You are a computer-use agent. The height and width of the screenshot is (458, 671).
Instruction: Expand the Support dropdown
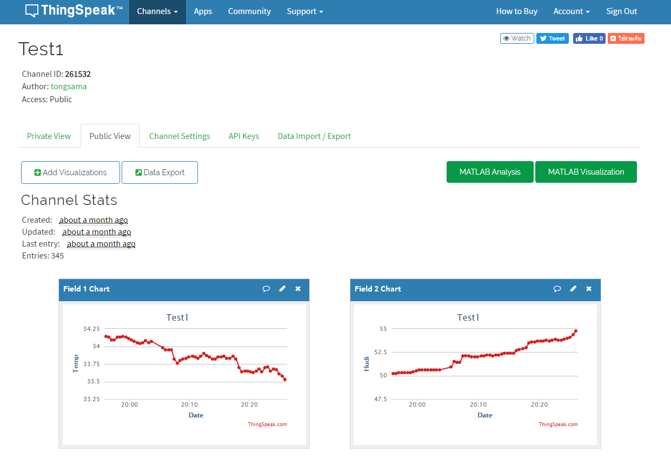click(x=304, y=11)
